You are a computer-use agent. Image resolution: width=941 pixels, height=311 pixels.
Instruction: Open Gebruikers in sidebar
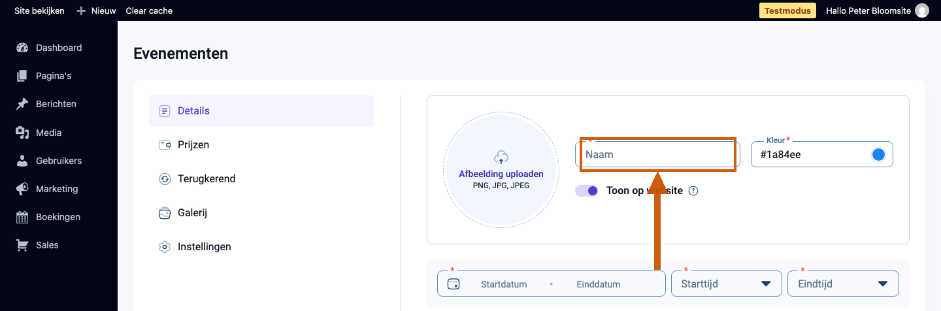[x=59, y=161]
